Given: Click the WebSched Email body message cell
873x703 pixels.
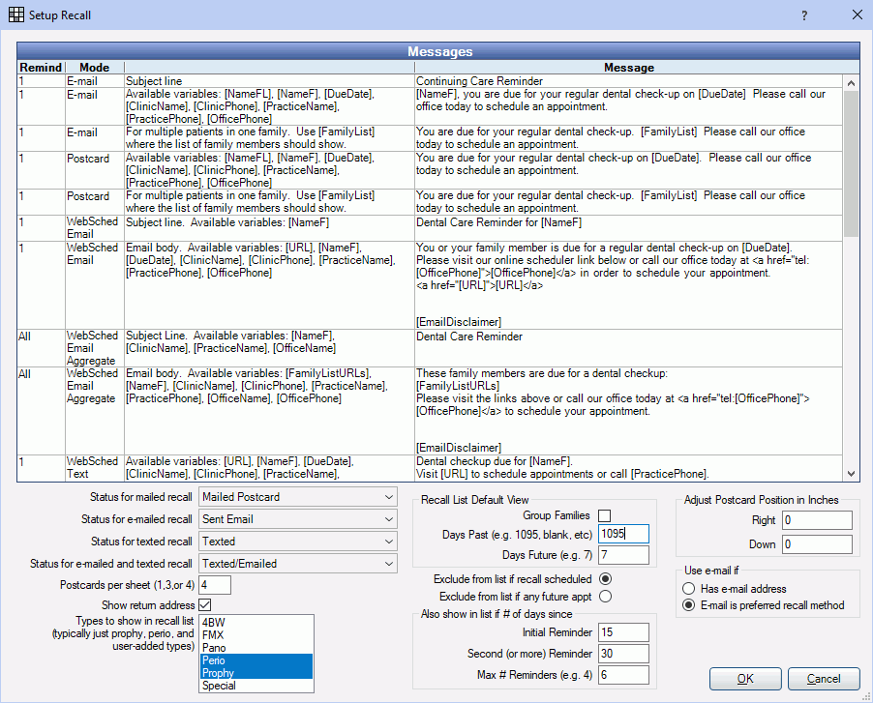Looking at the screenshot, I should click(x=628, y=284).
